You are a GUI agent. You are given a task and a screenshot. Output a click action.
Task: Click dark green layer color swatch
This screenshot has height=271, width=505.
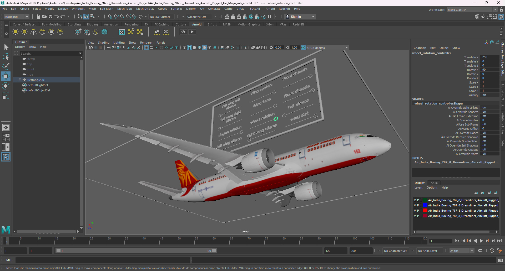click(425, 200)
